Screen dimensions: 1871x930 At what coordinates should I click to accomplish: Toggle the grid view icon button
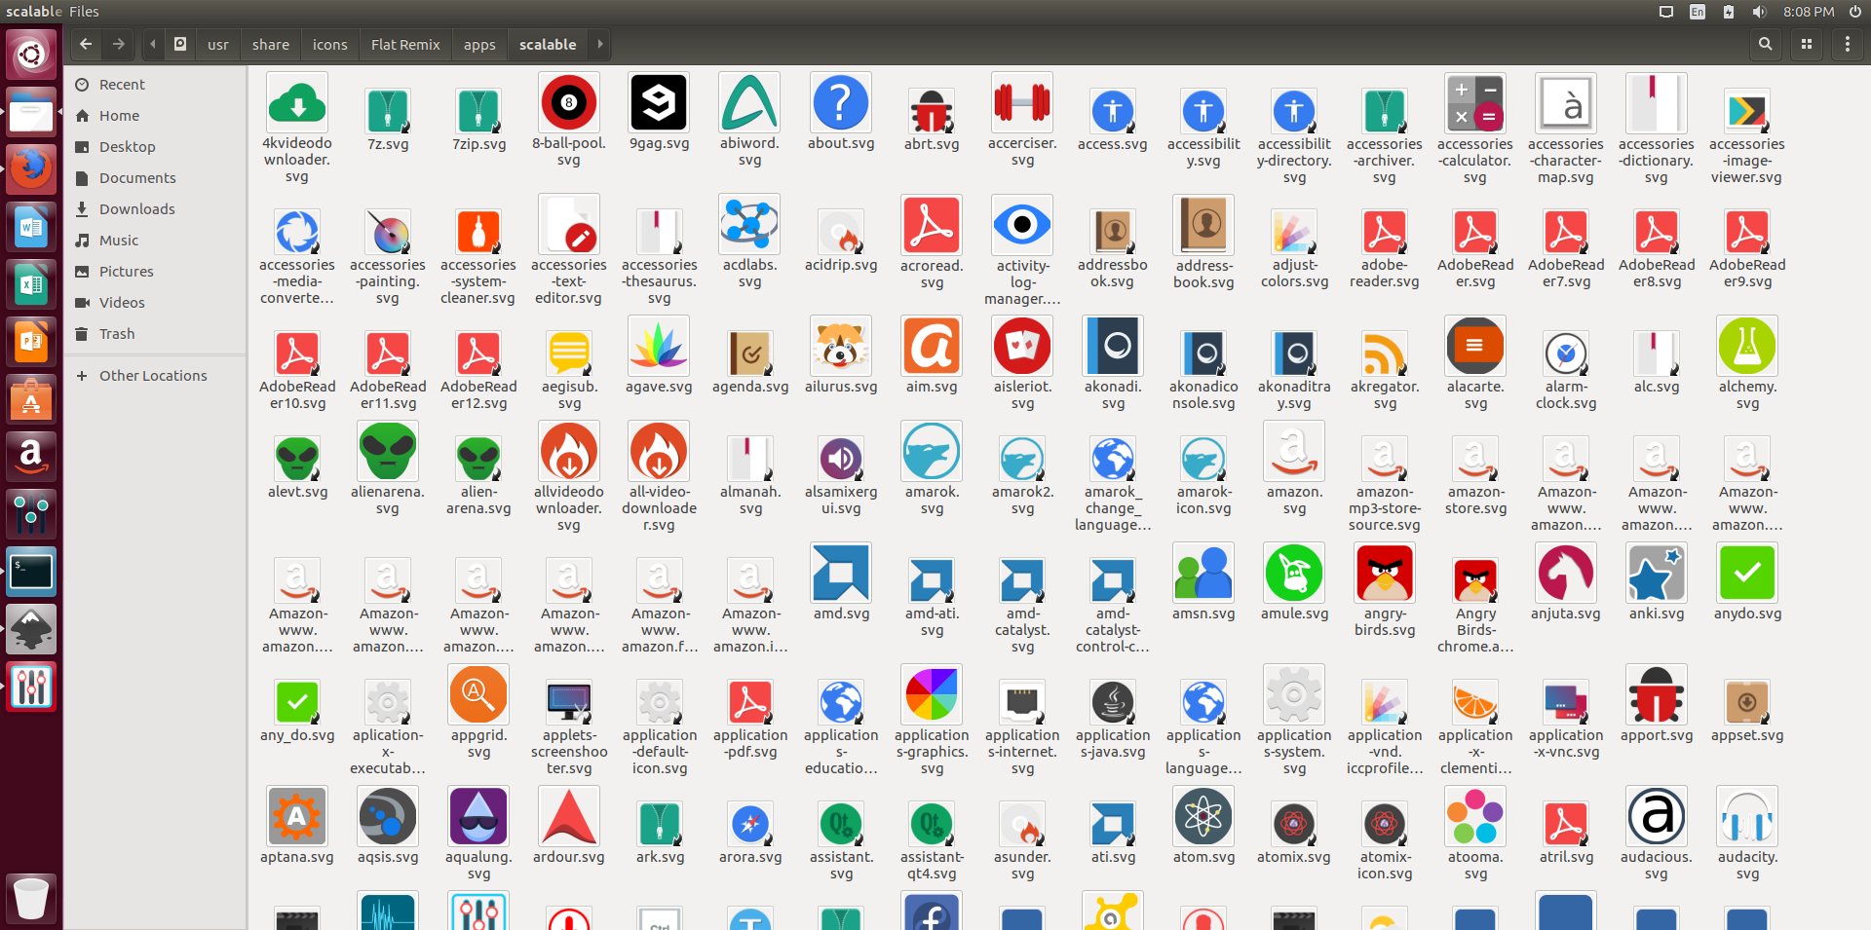(1807, 44)
